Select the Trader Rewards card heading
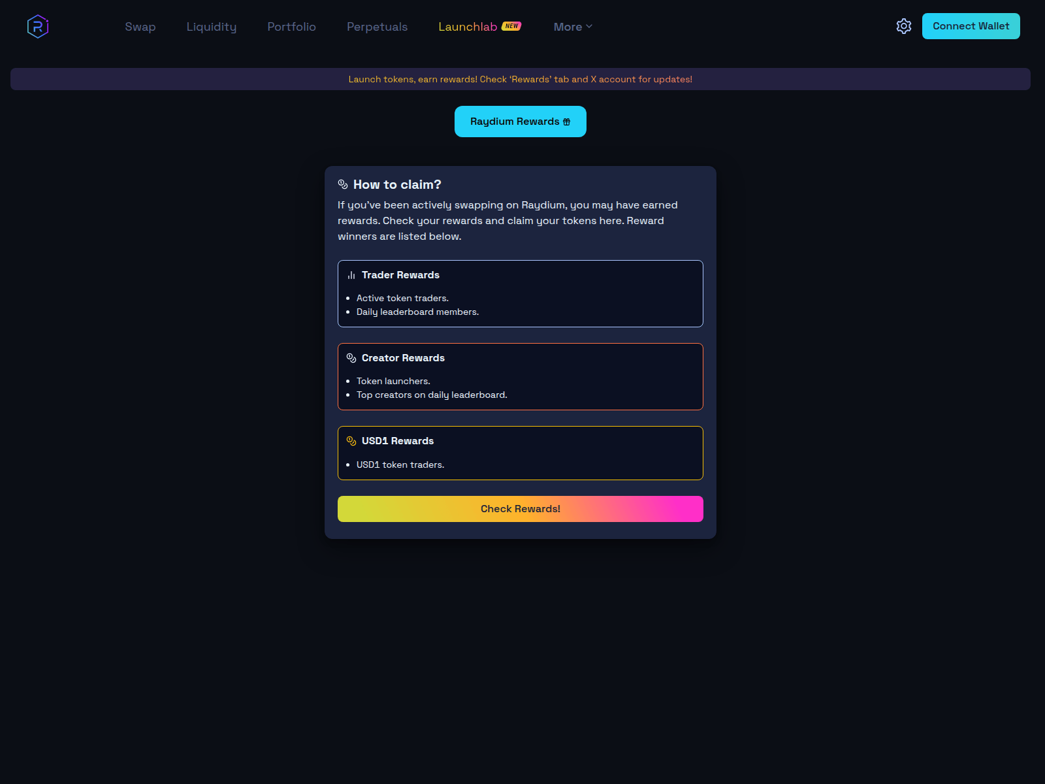The width and height of the screenshot is (1045, 784). coord(400,275)
